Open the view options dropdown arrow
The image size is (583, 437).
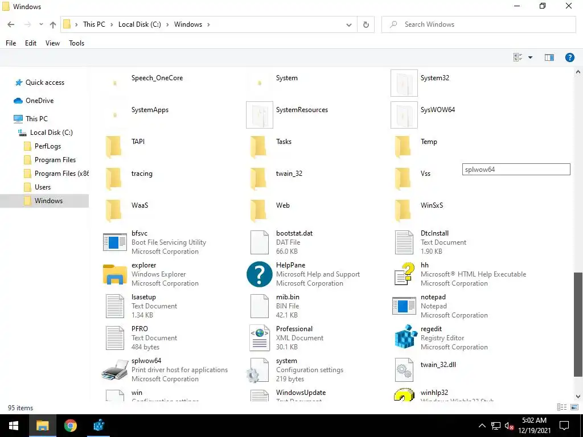(x=530, y=57)
